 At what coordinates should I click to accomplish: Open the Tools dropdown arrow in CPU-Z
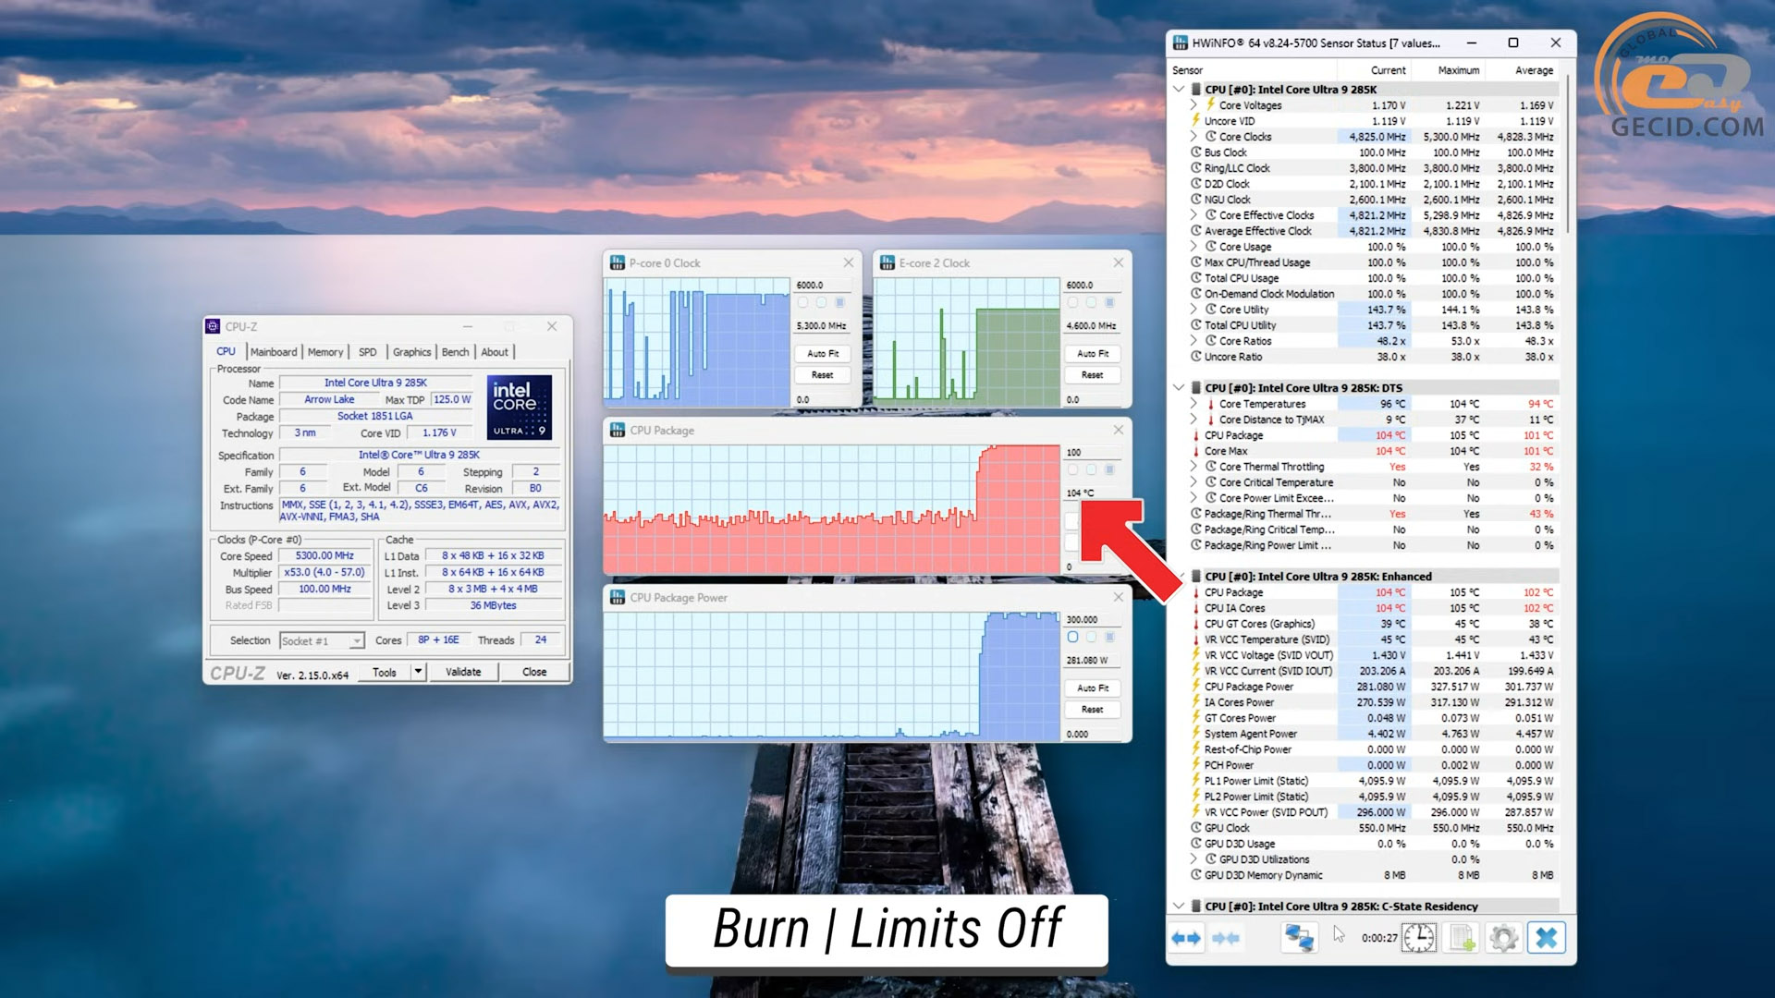(x=418, y=672)
